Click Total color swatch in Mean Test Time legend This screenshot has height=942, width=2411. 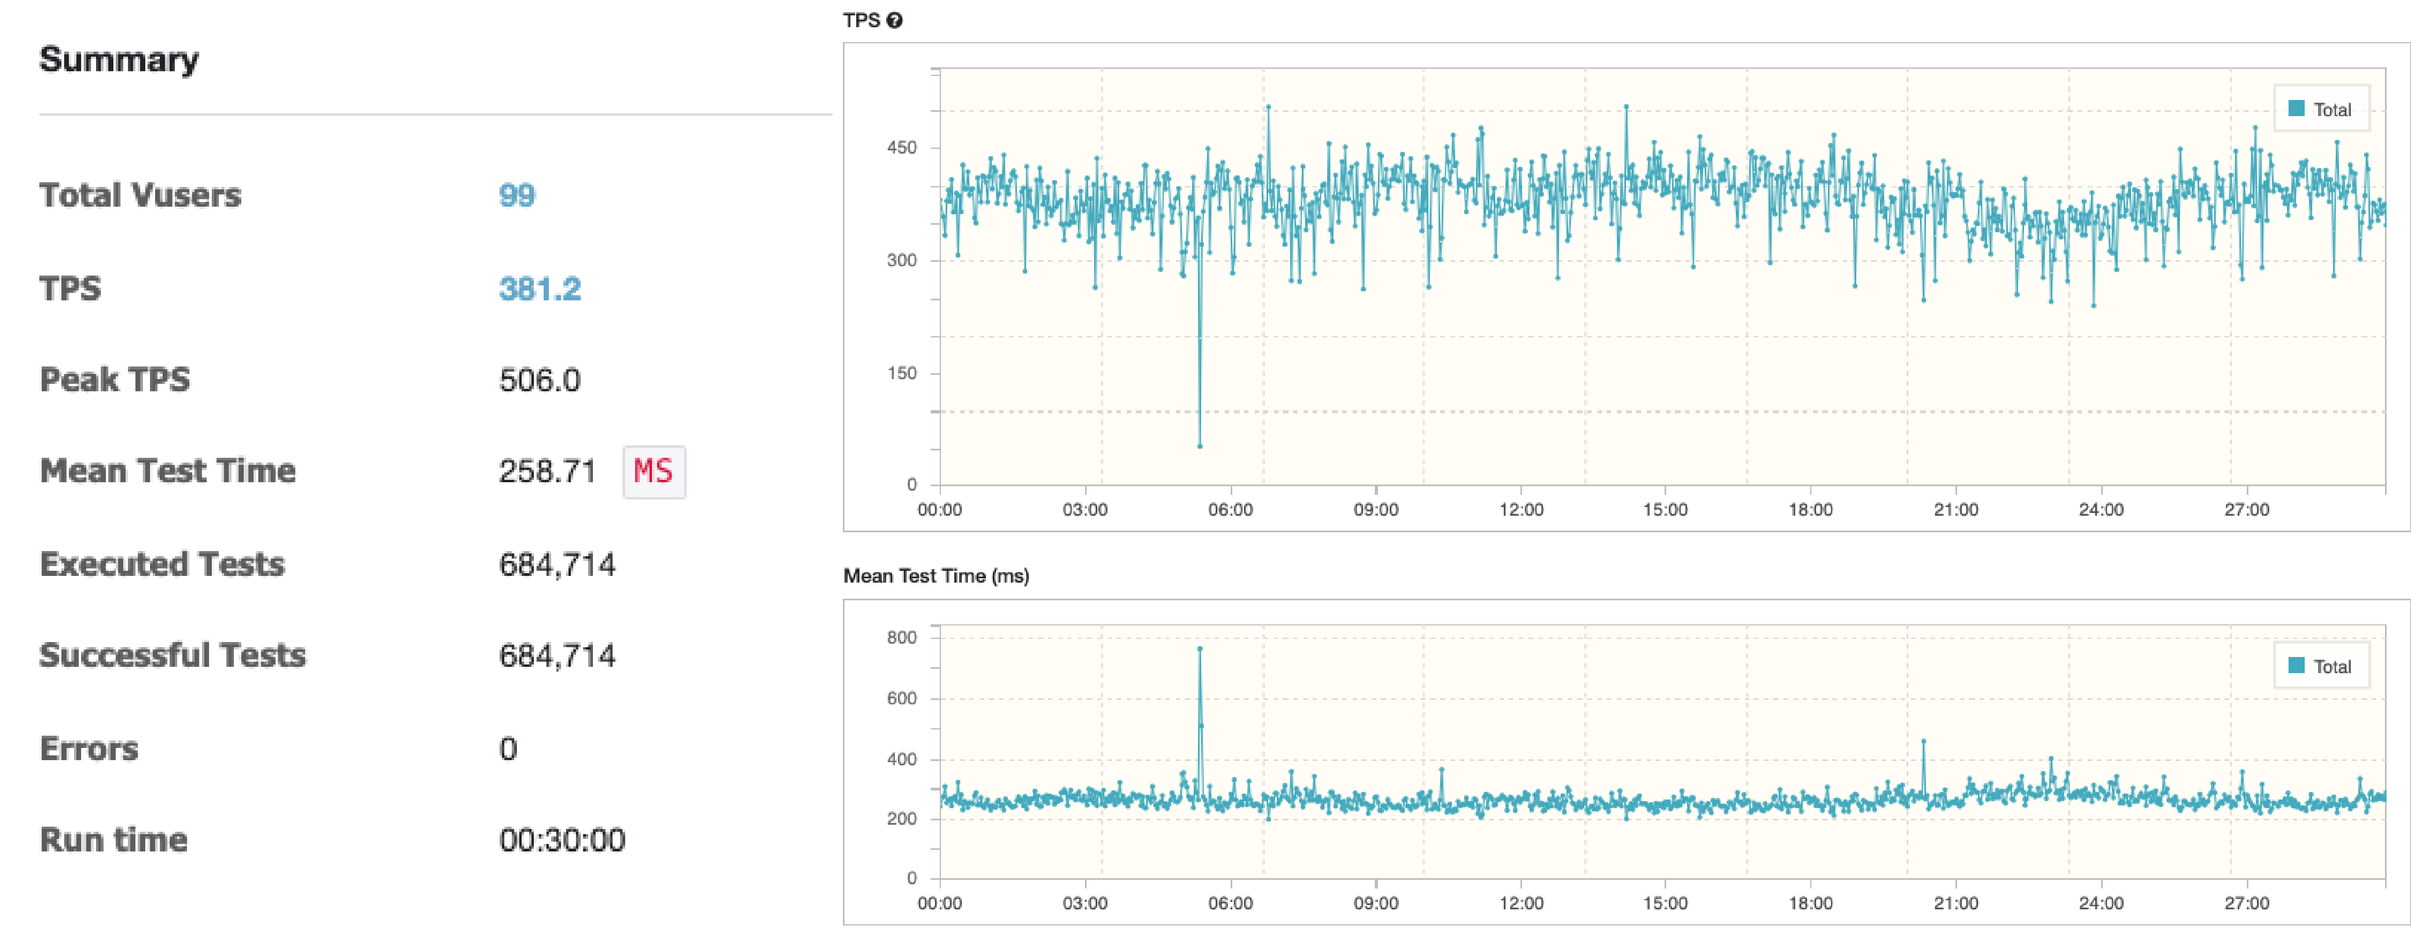coord(2296,665)
